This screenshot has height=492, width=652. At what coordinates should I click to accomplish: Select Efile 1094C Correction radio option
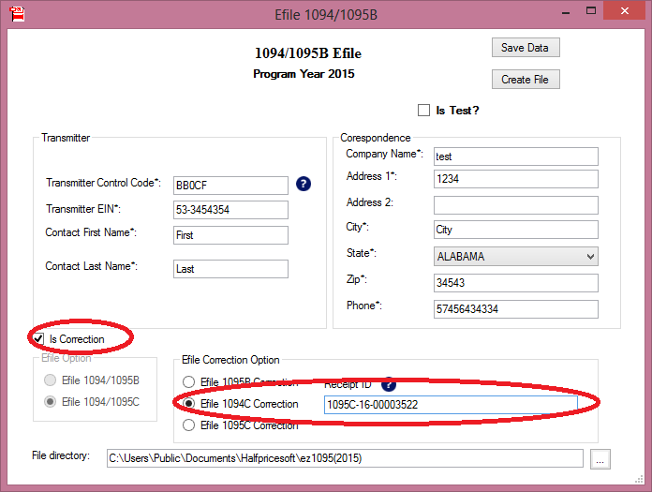[x=189, y=404]
